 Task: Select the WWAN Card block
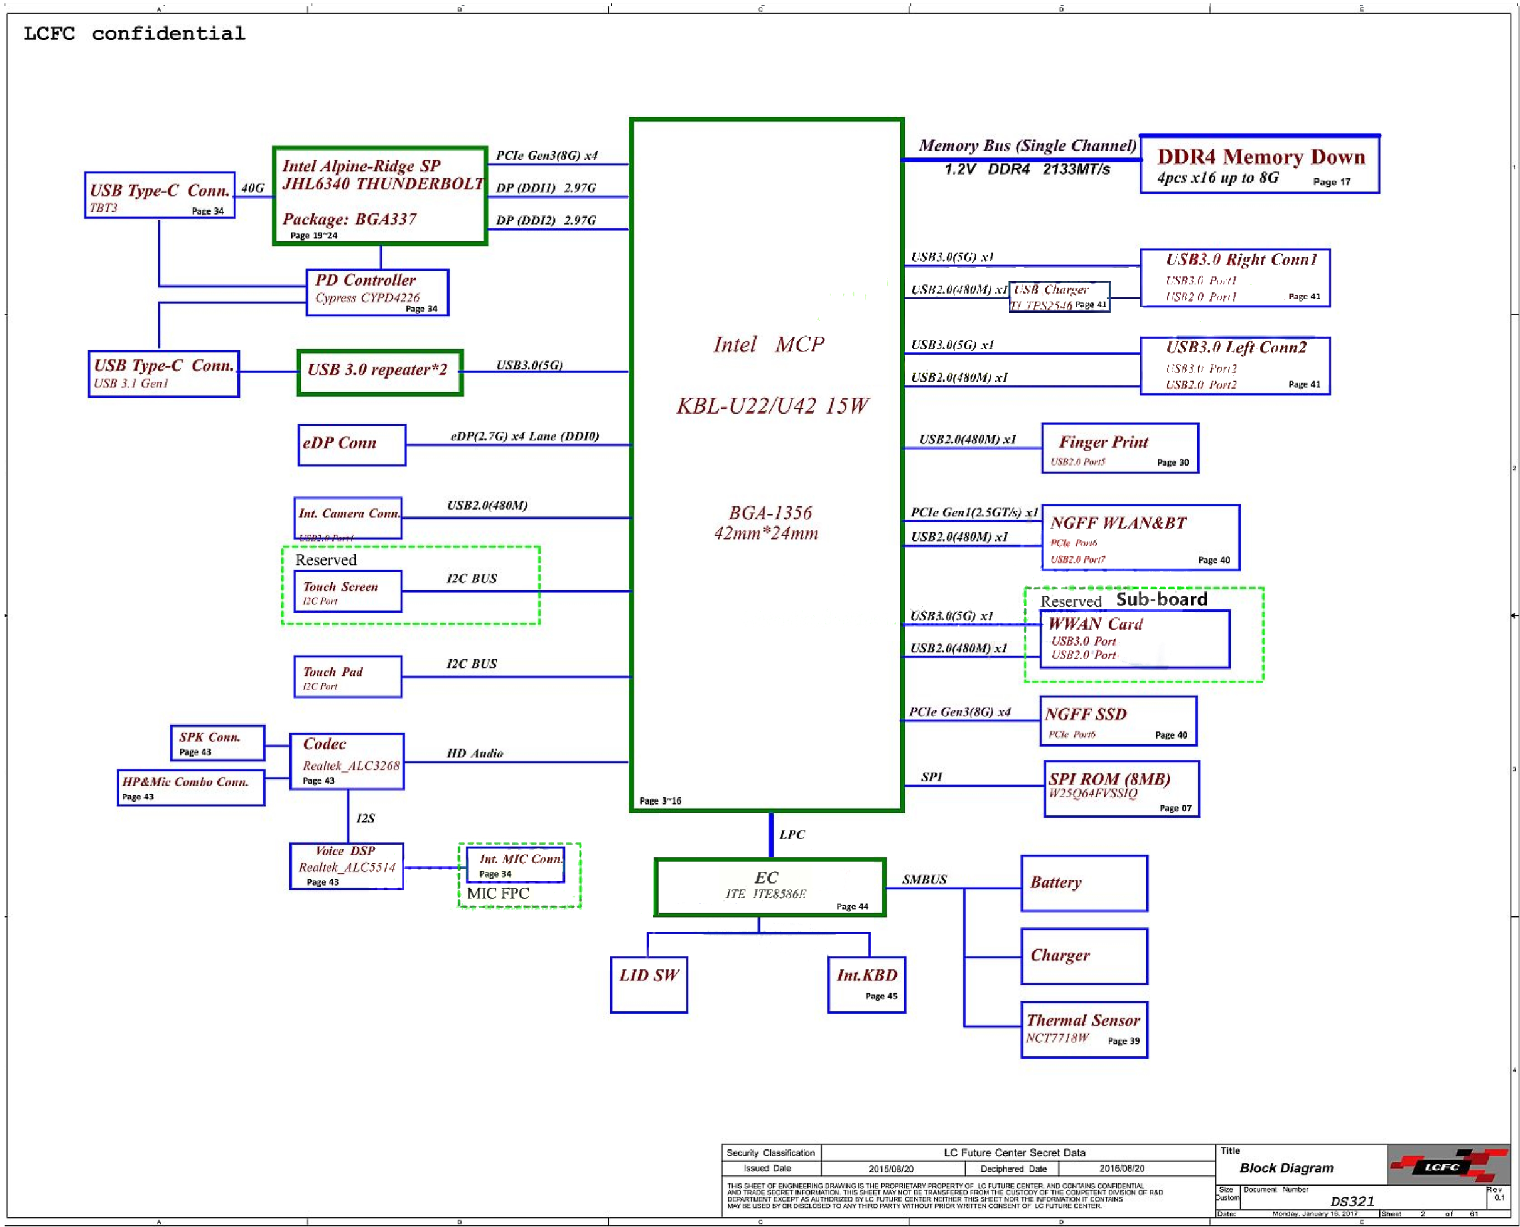click(1134, 638)
